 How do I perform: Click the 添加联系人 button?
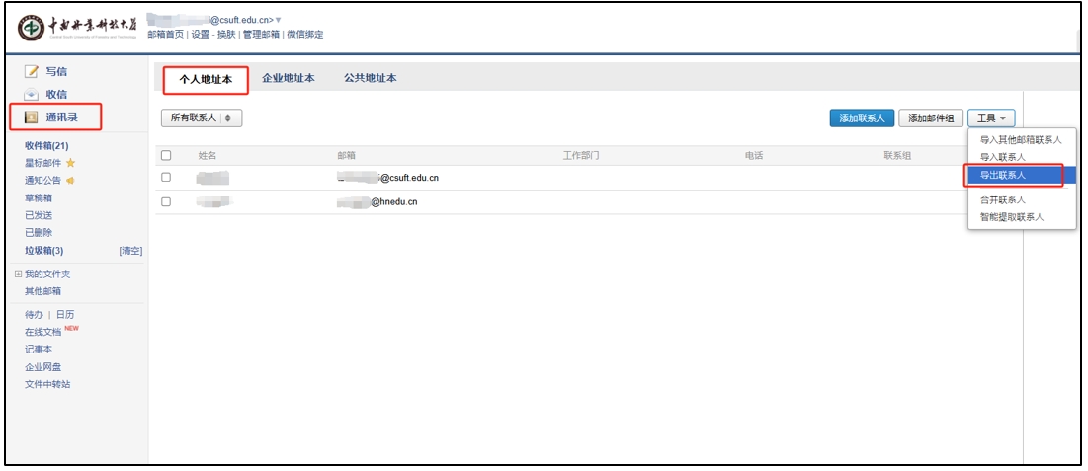[x=862, y=118]
